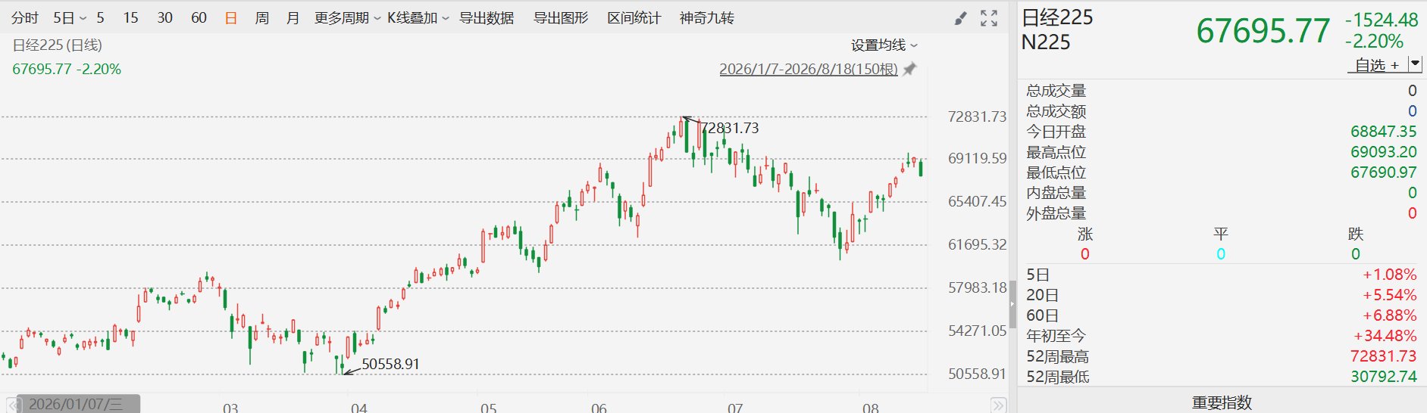Click the 2026/01/07 date scrollbar thumb
The image size is (1427, 413).
[x=79, y=404]
